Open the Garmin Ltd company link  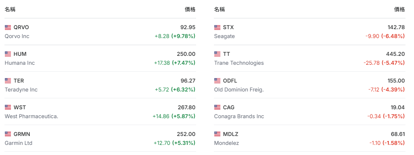coord(19,143)
